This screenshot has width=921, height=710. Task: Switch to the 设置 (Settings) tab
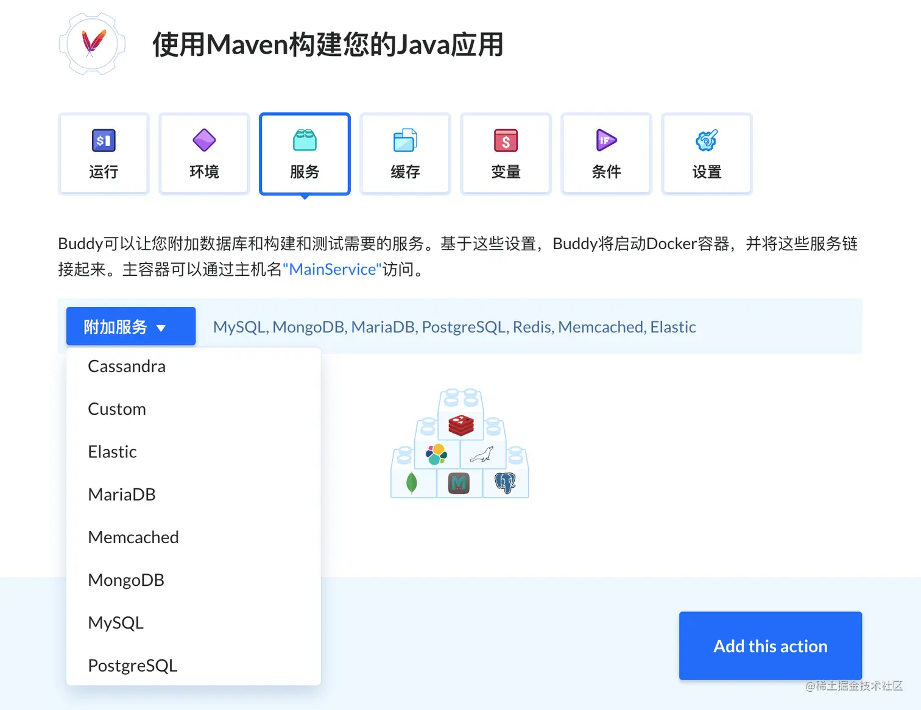707,153
